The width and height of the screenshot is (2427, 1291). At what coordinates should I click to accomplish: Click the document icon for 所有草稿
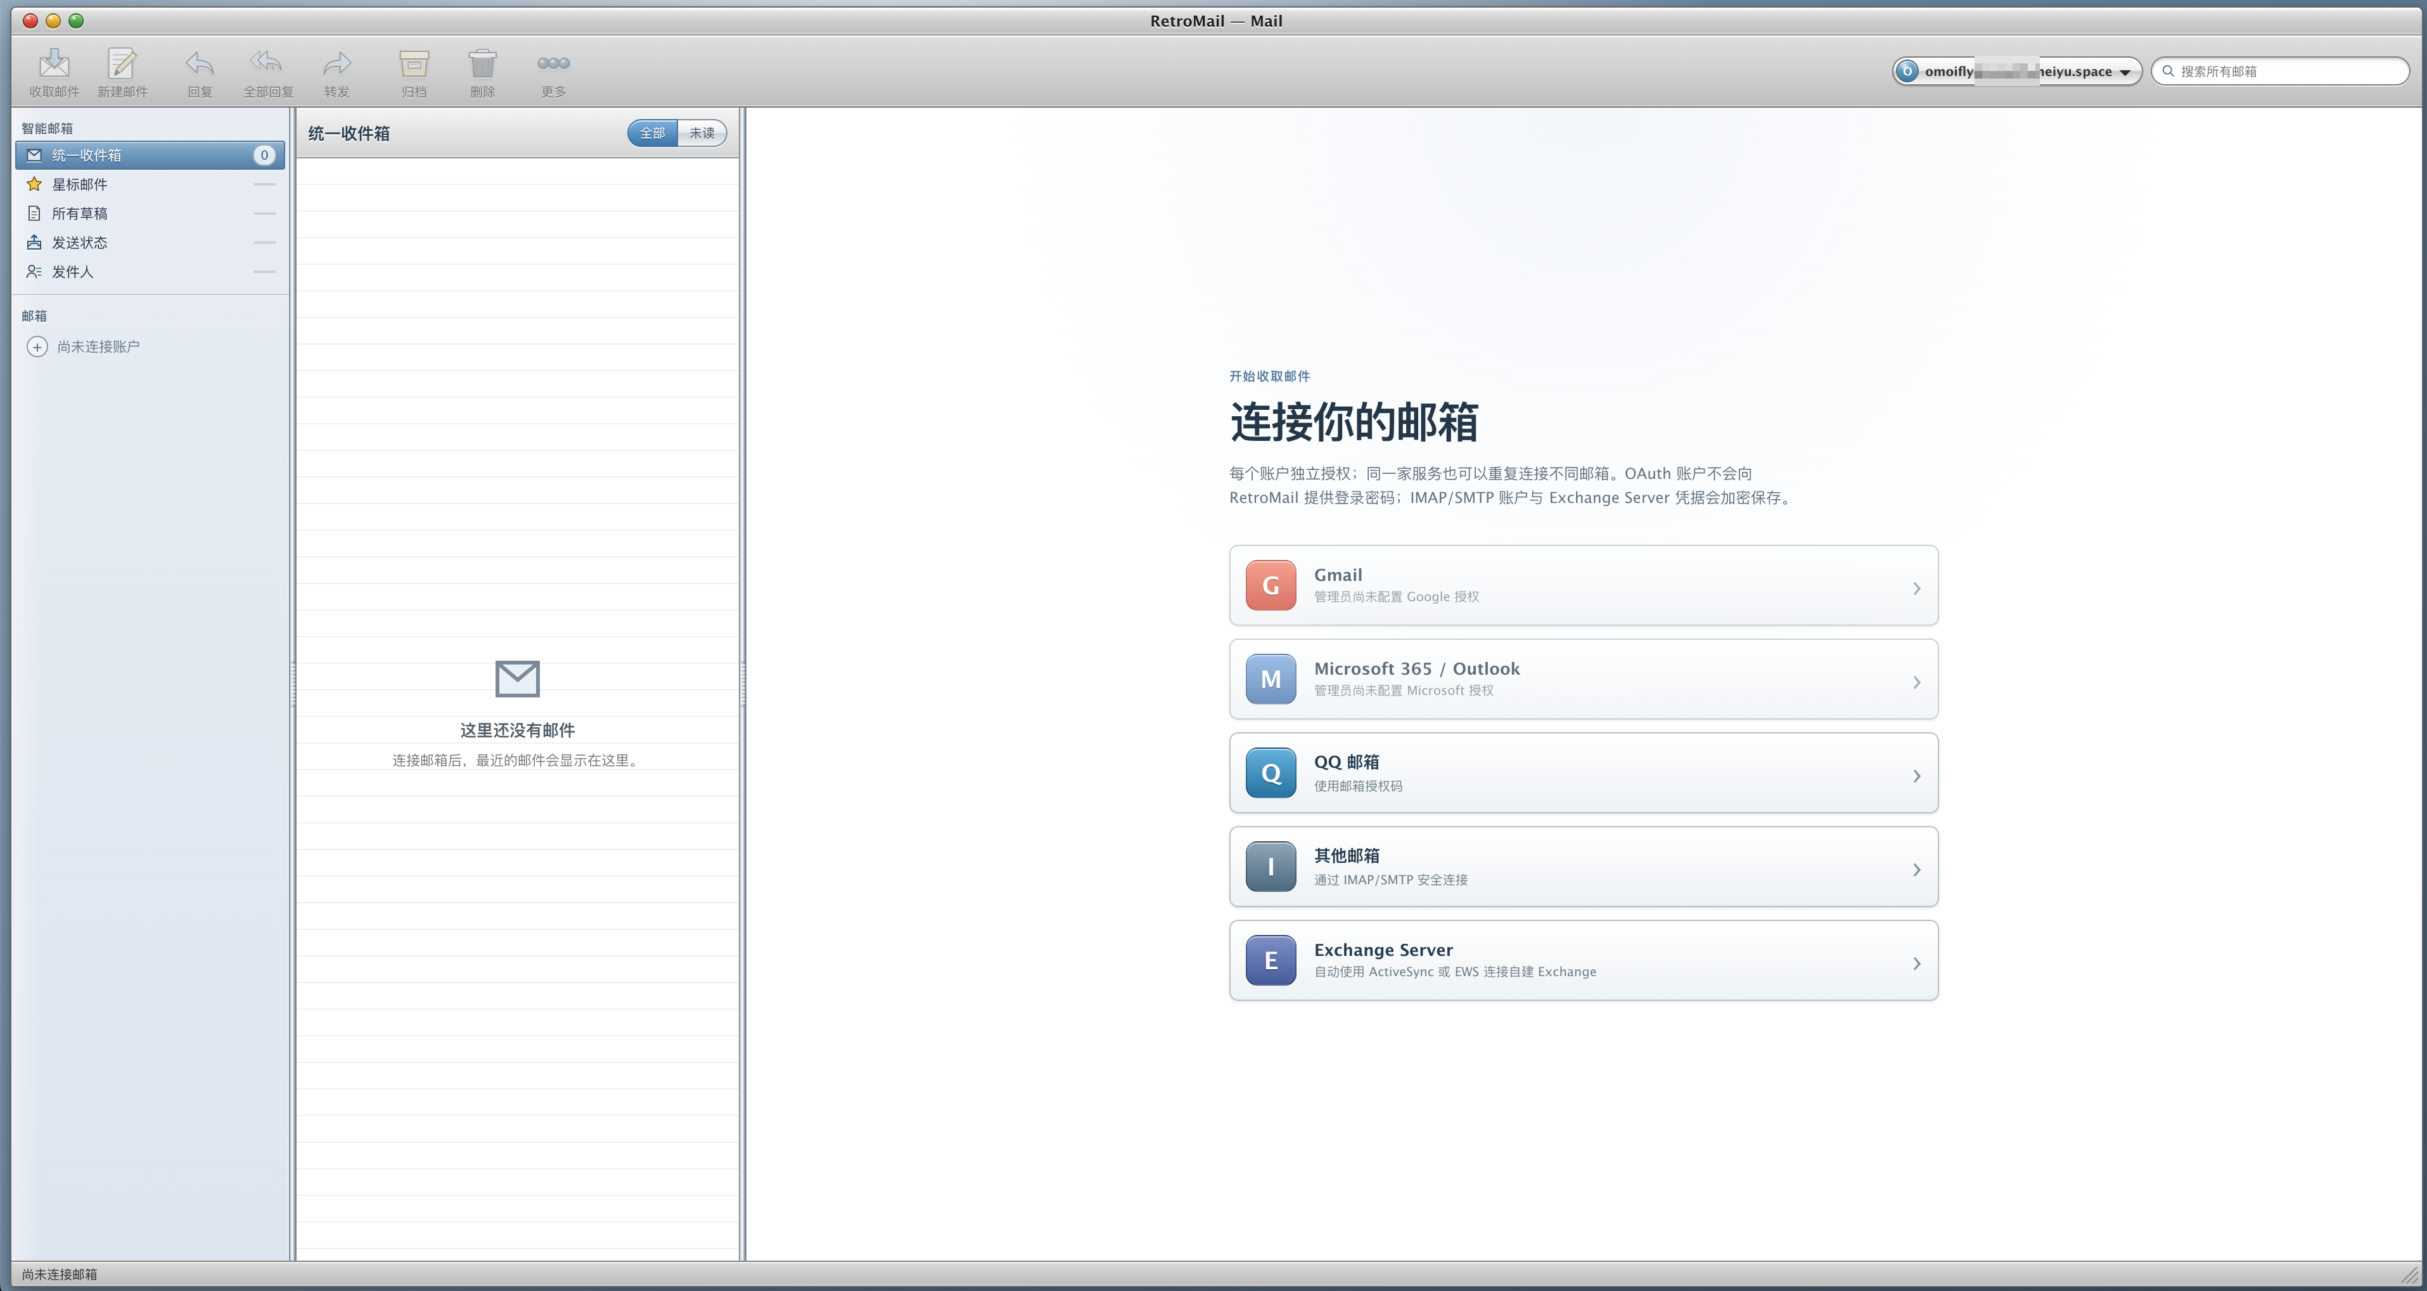coord(34,213)
